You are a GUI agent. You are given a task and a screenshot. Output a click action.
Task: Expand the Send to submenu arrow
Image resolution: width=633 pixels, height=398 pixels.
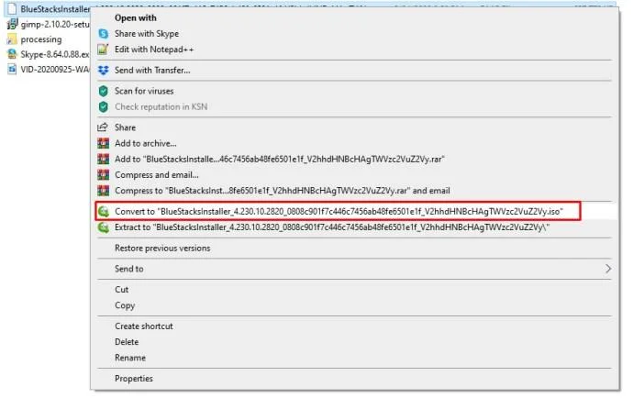(x=608, y=269)
